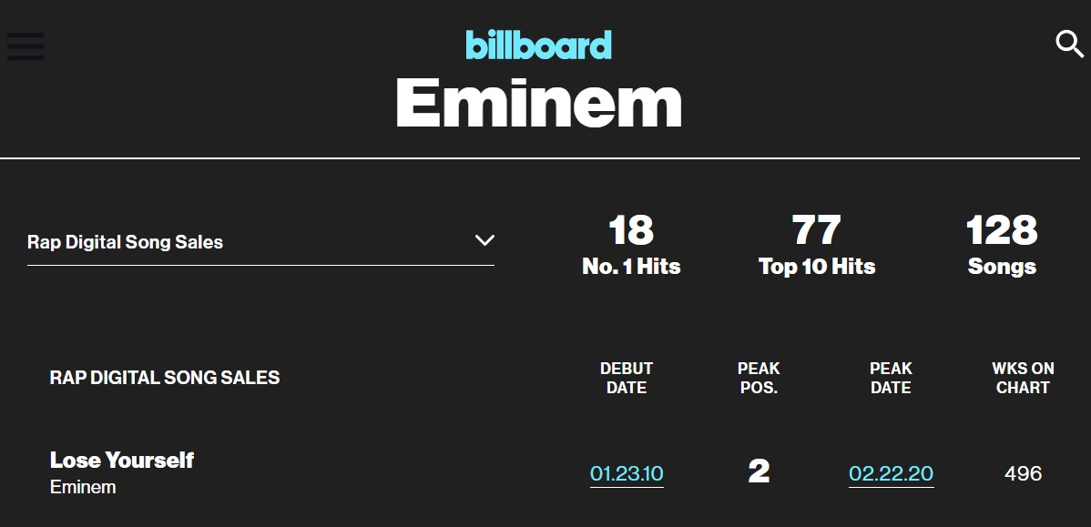Click the peak position number 2
The height and width of the screenshot is (527, 1091).
[759, 472]
